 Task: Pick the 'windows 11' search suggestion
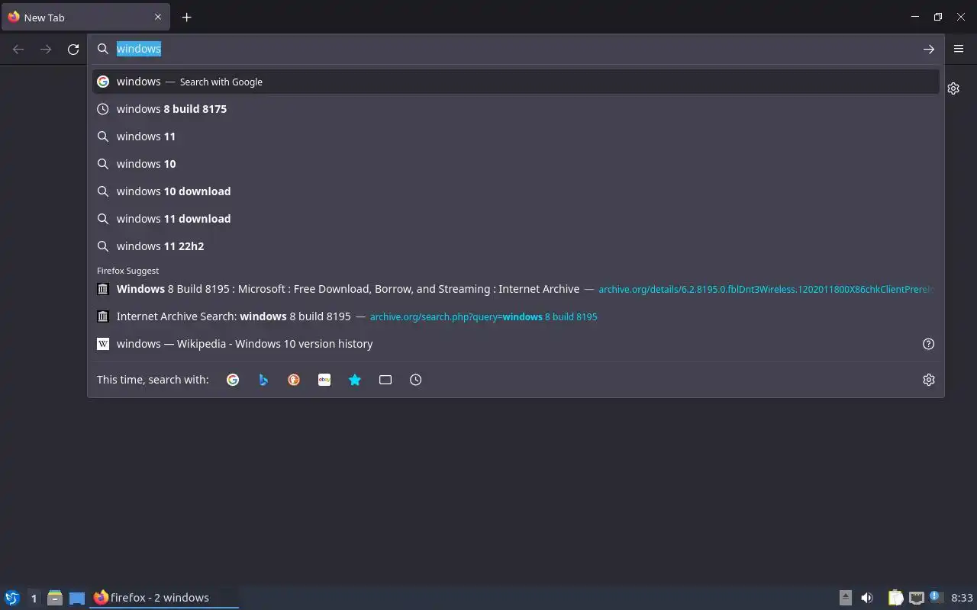515,136
